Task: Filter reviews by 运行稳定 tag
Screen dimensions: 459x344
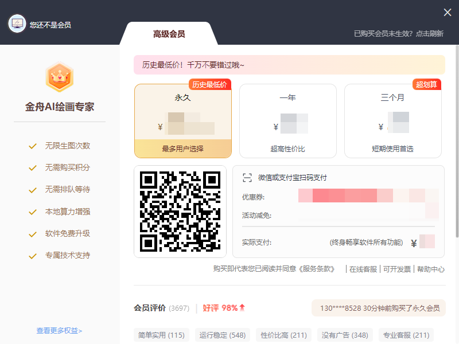Action: click(x=222, y=335)
